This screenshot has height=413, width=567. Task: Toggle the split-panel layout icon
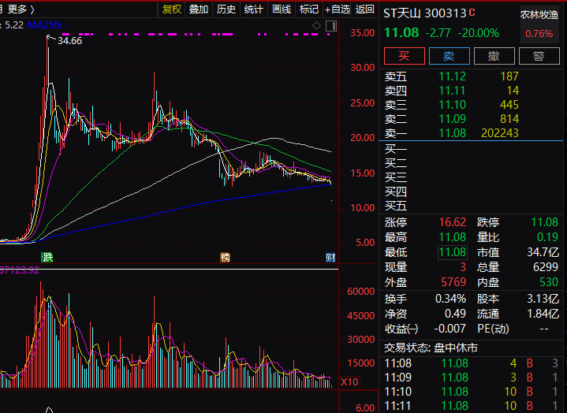pyautogui.click(x=331, y=26)
